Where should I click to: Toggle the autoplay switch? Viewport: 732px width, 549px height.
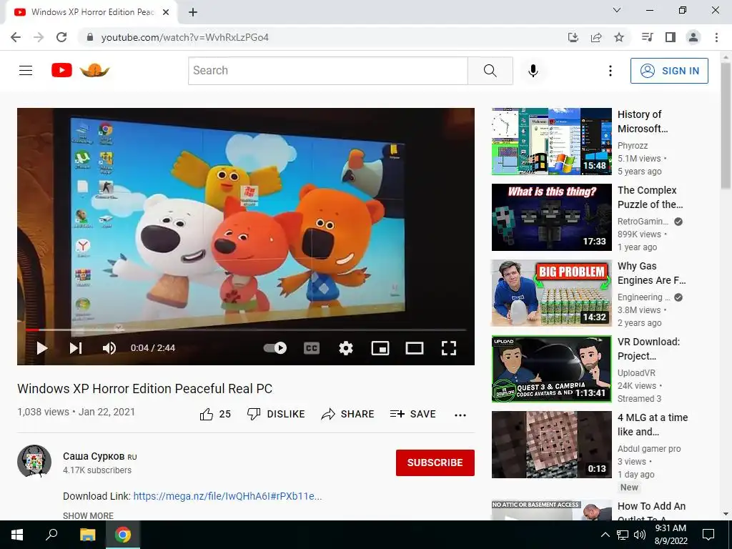tap(275, 348)
